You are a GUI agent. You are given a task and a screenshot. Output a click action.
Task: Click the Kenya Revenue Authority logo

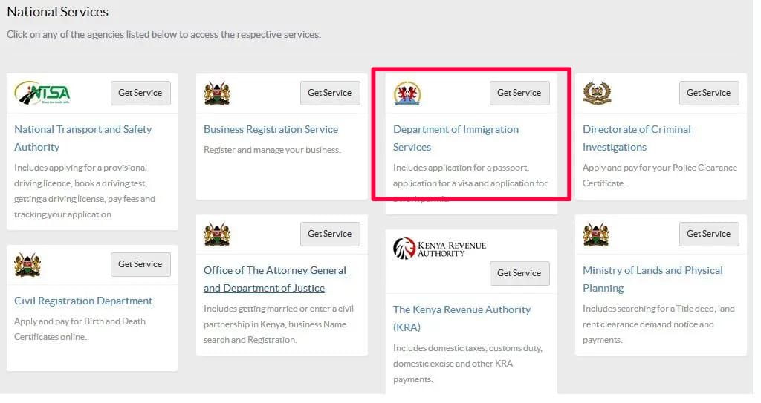click(440, 249)
